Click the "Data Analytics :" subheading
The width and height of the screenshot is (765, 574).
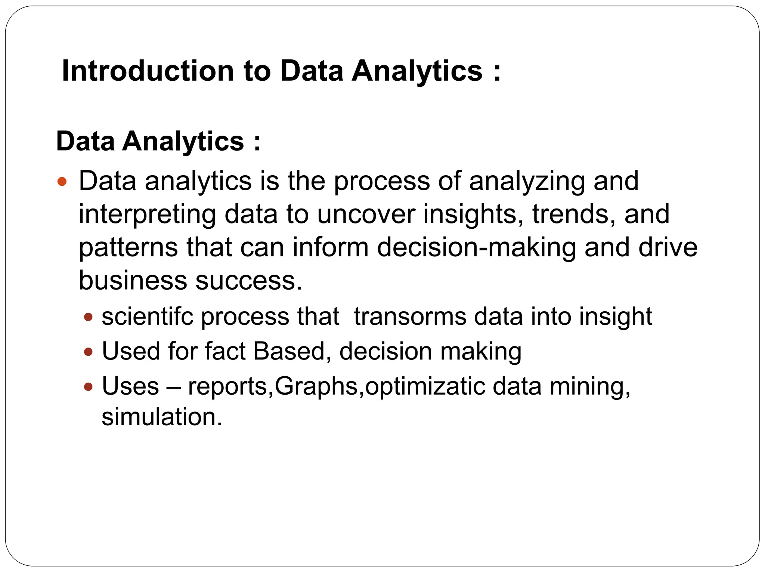(x=158, y=141)
